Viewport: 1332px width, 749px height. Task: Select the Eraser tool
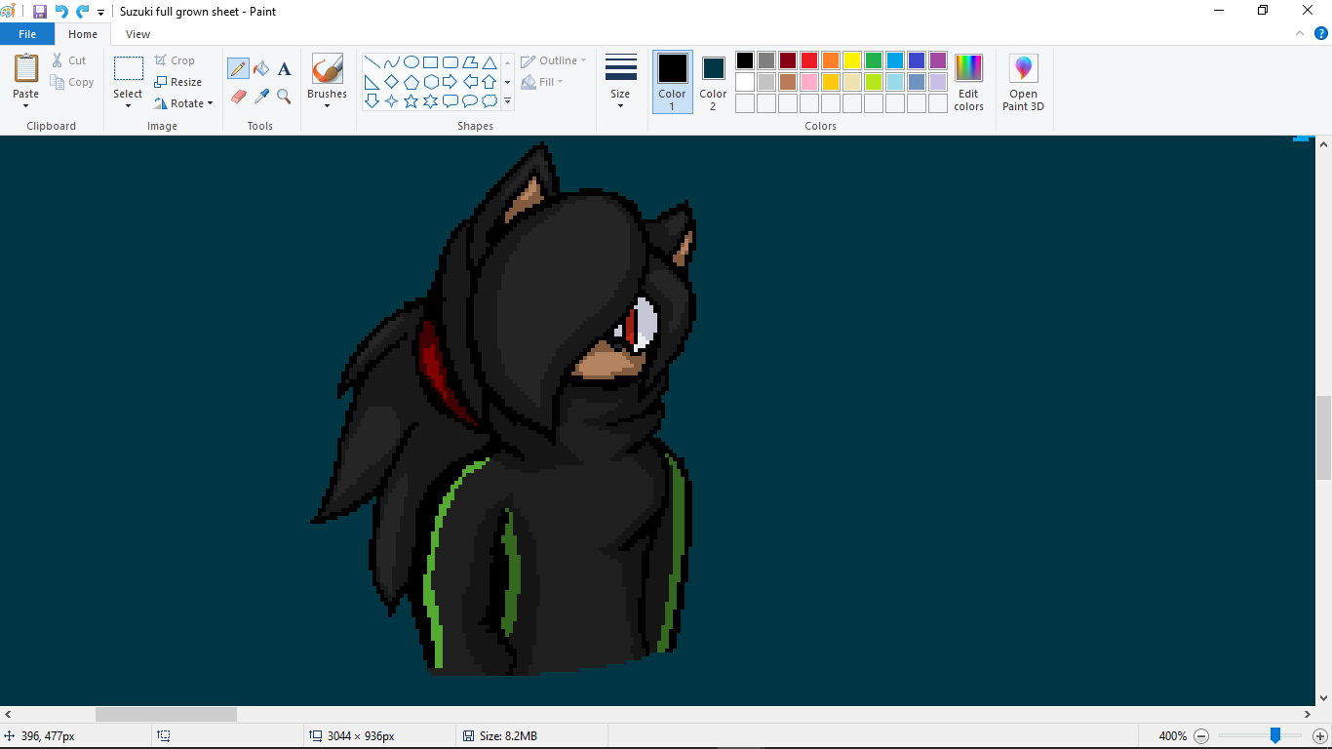[x=238, y=96]
